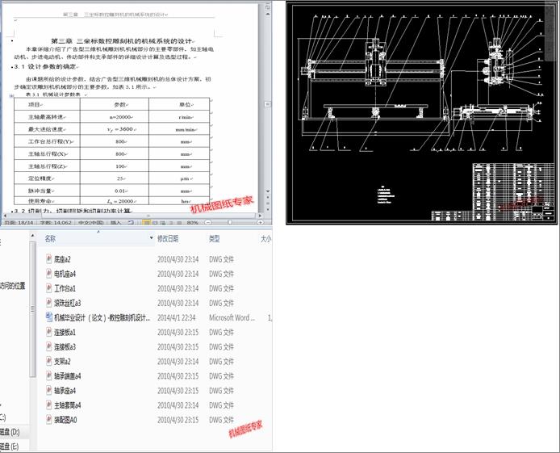This screenshot has height=453, width=560.
Task: Click the Microsoft Word type cell
Action: pyautogui.click(x=232, y=317)
